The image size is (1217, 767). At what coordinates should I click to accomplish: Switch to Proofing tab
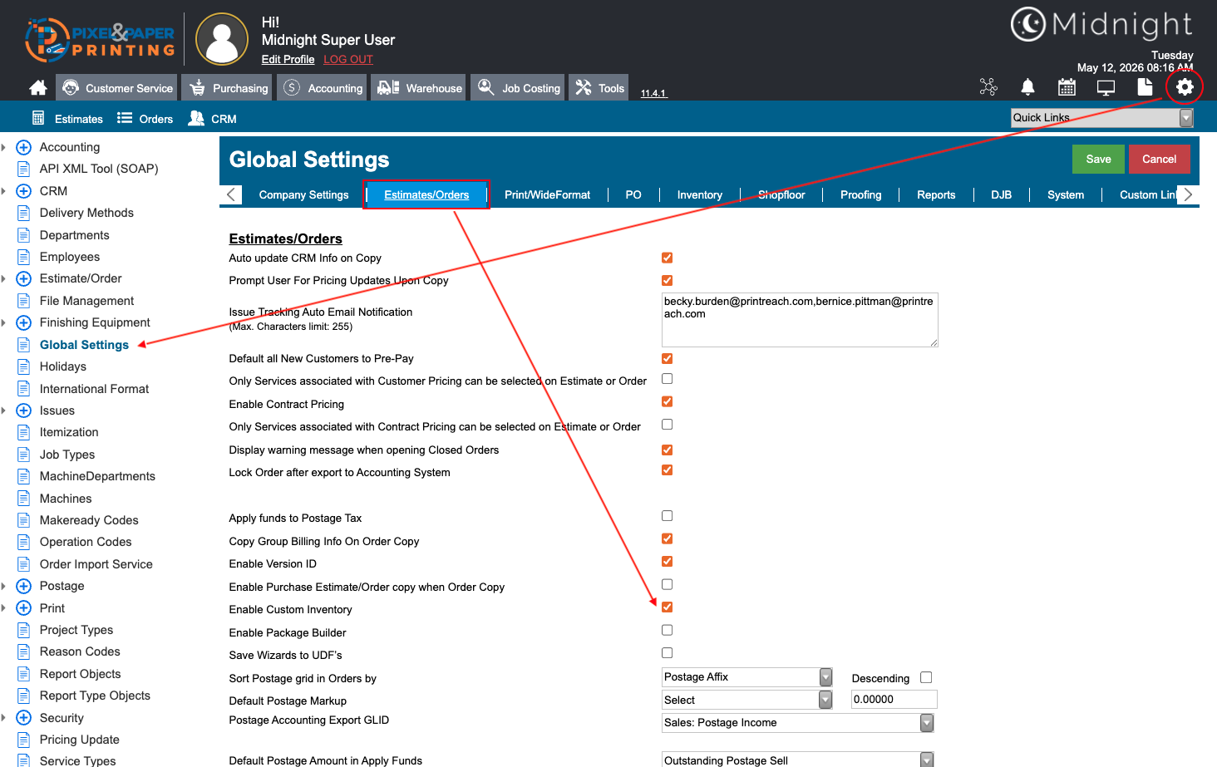860,194
